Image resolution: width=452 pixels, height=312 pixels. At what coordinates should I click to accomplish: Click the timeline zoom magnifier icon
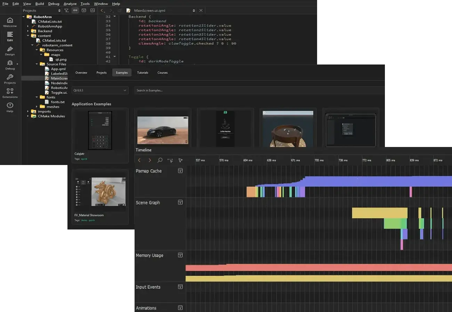coord(160,161)
